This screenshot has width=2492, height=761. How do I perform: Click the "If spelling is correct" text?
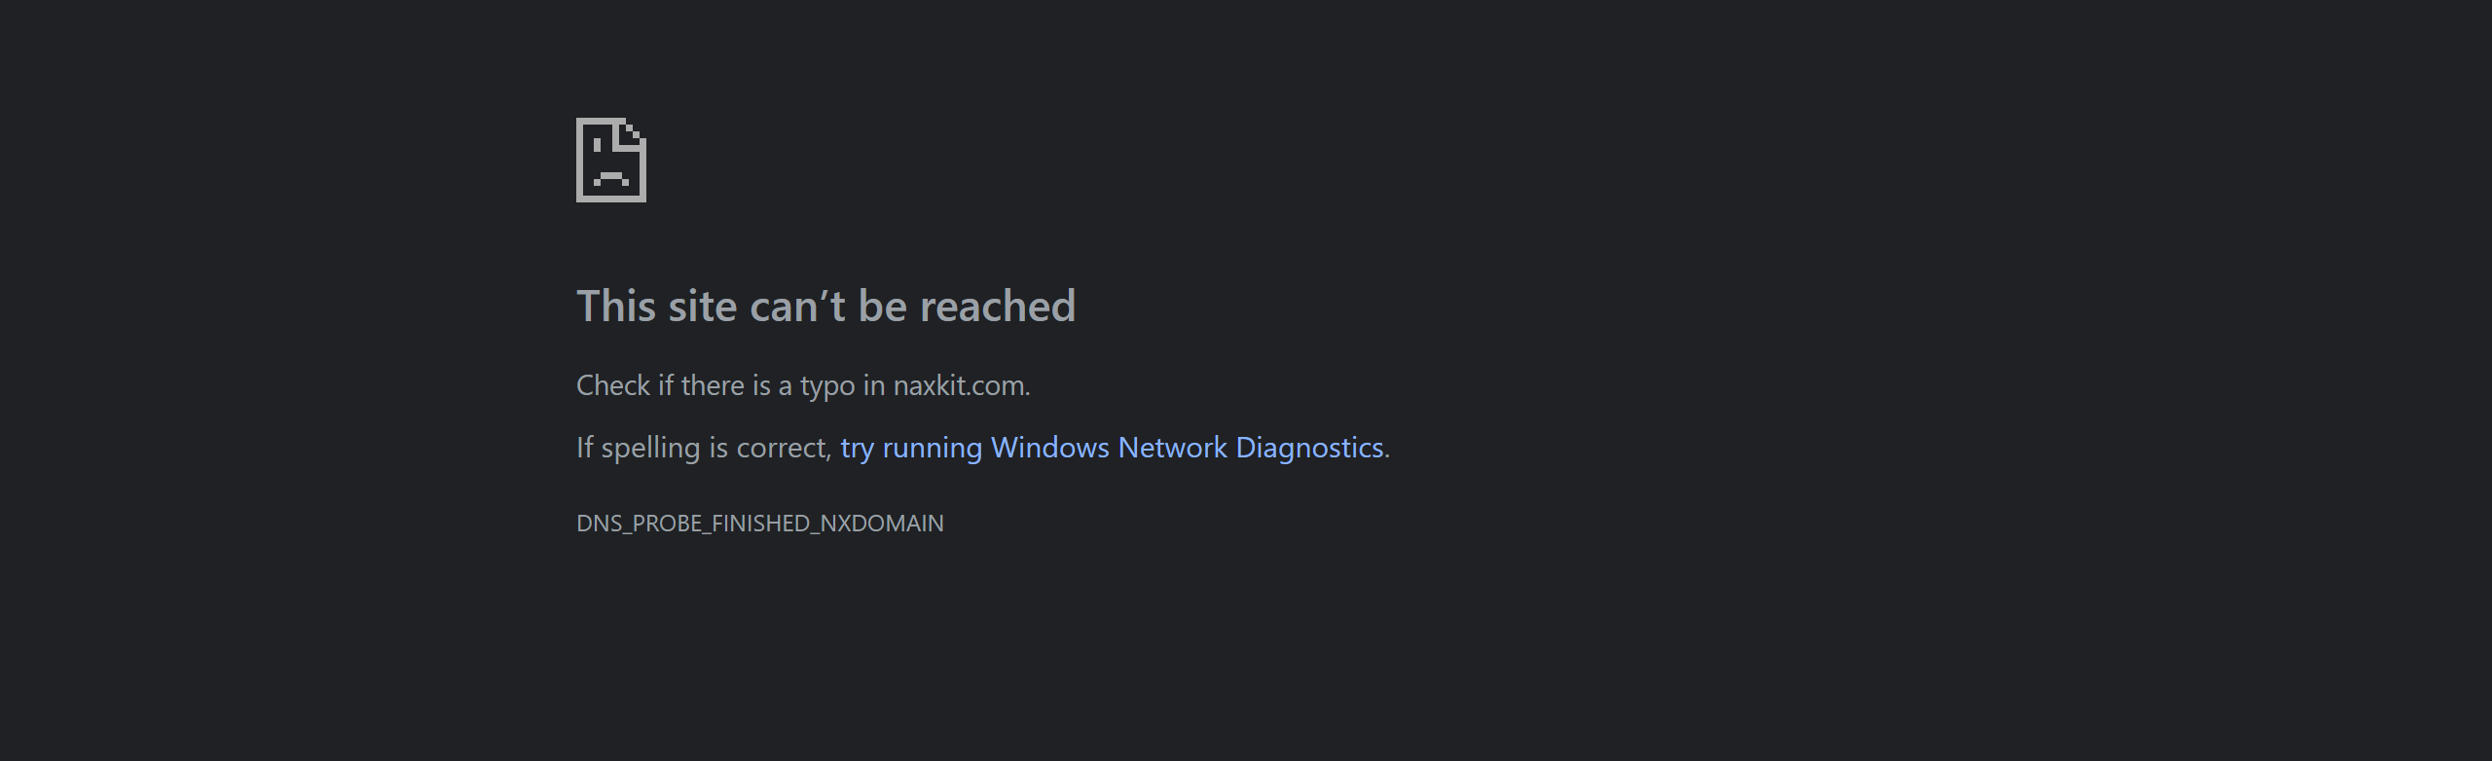[702, 448]
